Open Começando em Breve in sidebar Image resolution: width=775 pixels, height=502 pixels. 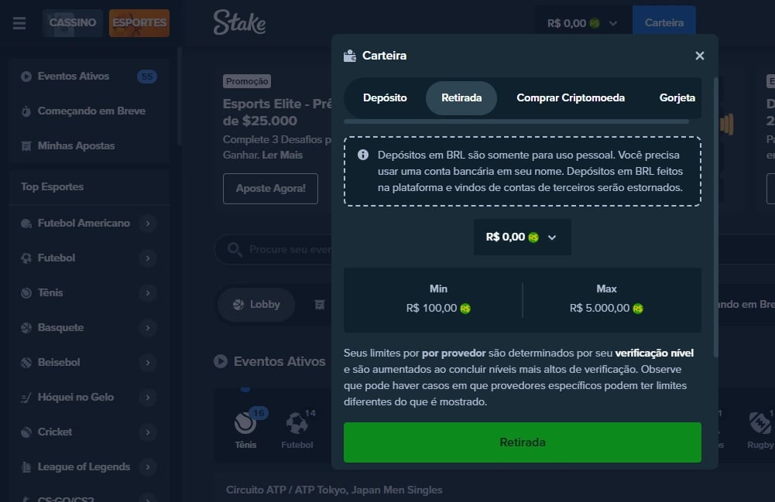[x=89, y=111]
